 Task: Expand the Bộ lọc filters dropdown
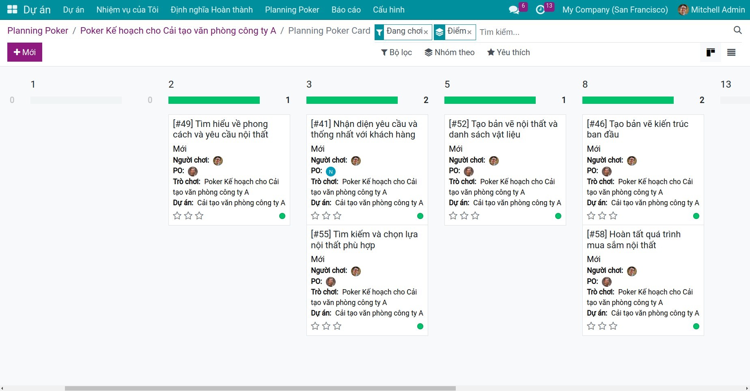[x=397, y=52]
